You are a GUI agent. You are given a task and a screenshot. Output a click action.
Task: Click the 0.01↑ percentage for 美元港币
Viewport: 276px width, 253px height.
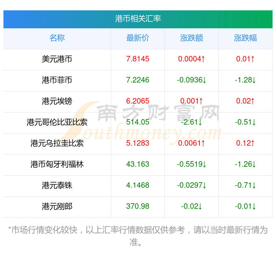[x=245, y=59]
